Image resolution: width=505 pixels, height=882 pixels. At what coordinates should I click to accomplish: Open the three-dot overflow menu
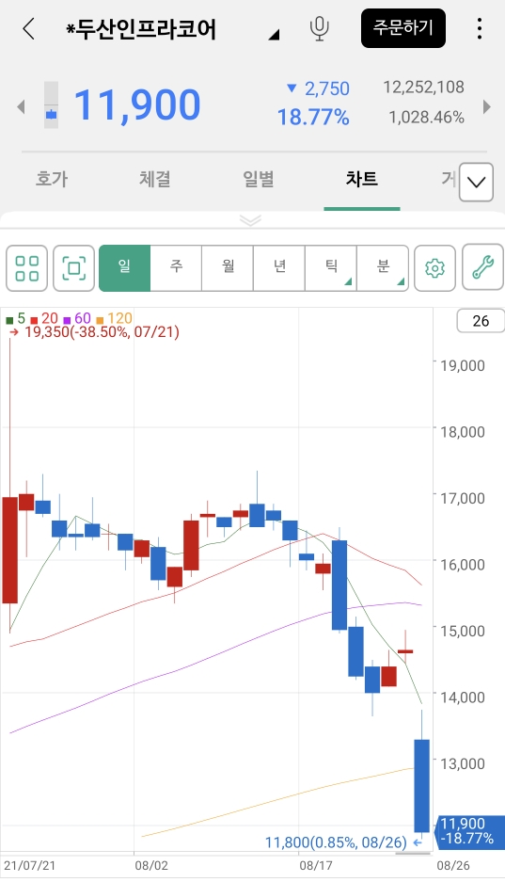tap(480, 28)
